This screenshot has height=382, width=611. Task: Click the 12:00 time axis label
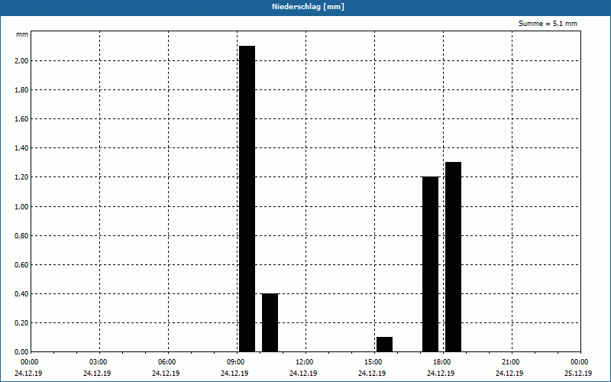(305, 362)
